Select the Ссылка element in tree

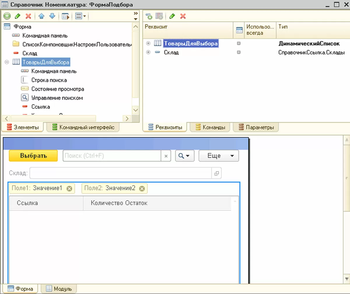(41, 107)
